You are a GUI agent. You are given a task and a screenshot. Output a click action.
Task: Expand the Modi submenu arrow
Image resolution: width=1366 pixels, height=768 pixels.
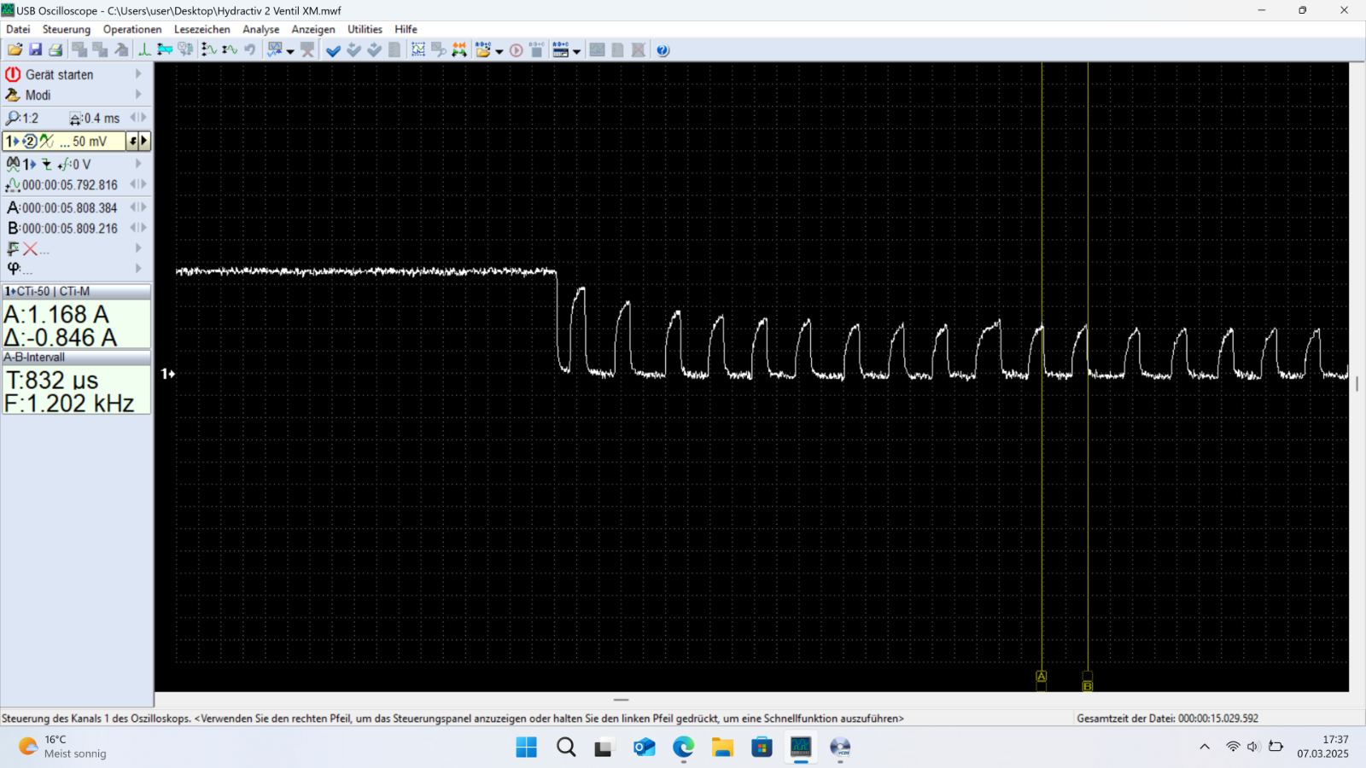coord(138,95)
